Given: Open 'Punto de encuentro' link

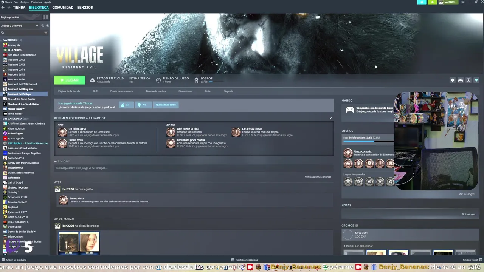Looking at the screenshot, I should [121, 91].
